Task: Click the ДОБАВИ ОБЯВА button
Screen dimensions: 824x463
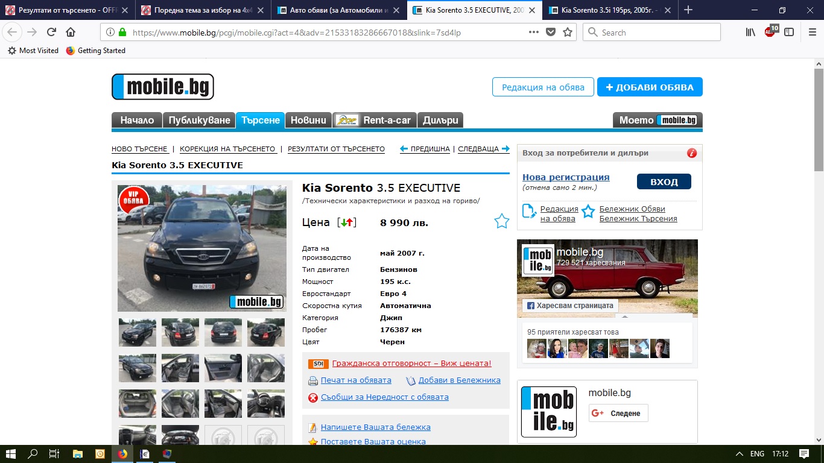Action: 650,87
